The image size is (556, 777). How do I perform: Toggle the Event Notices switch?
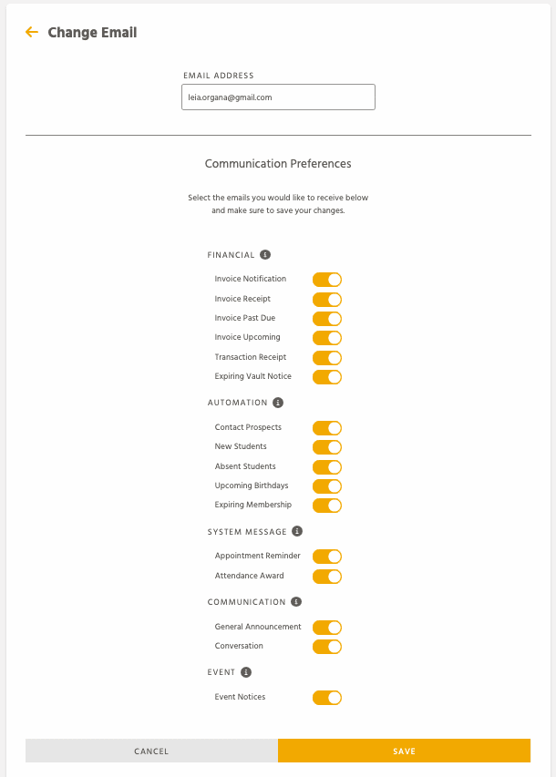pos(327,698)
